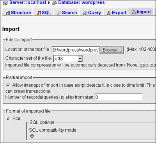The image size is (156, 143).
Task: Follow the Server: localhost link
Action: (28, 2)
